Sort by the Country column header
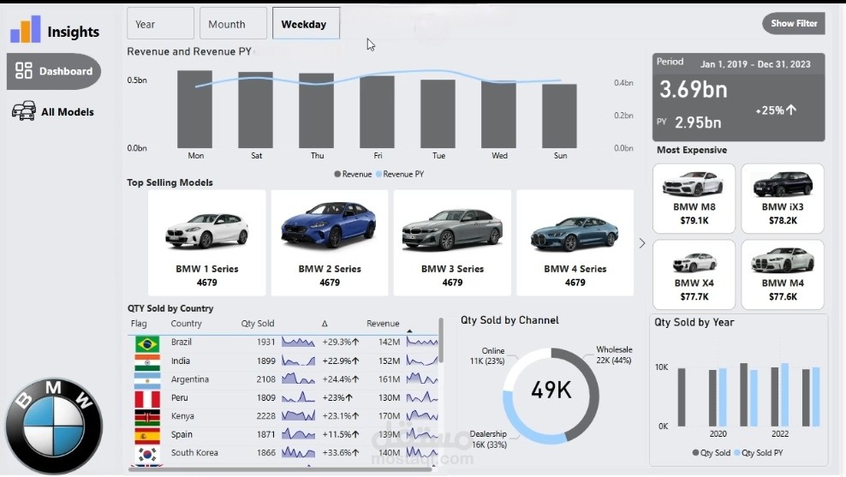Viewport: 846px width, 477px height. pos(186,323)
